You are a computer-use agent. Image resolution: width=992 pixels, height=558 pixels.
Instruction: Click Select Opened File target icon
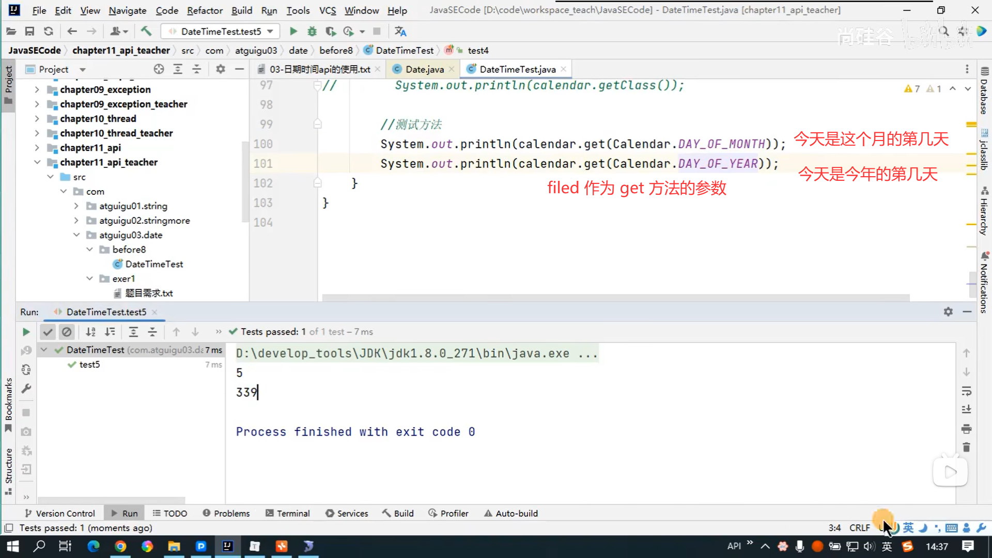(x=159, y=69)
